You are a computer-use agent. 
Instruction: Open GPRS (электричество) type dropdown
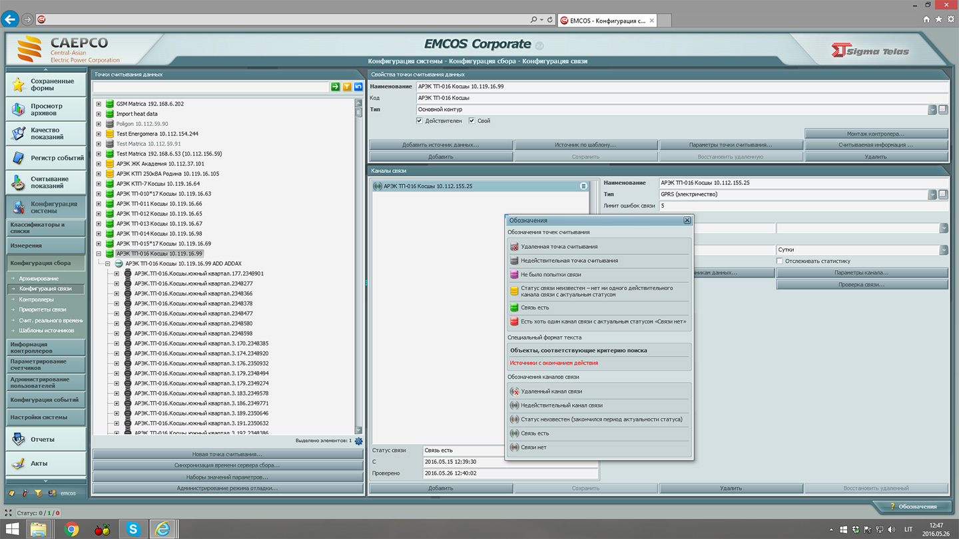[x=932, y=195]
